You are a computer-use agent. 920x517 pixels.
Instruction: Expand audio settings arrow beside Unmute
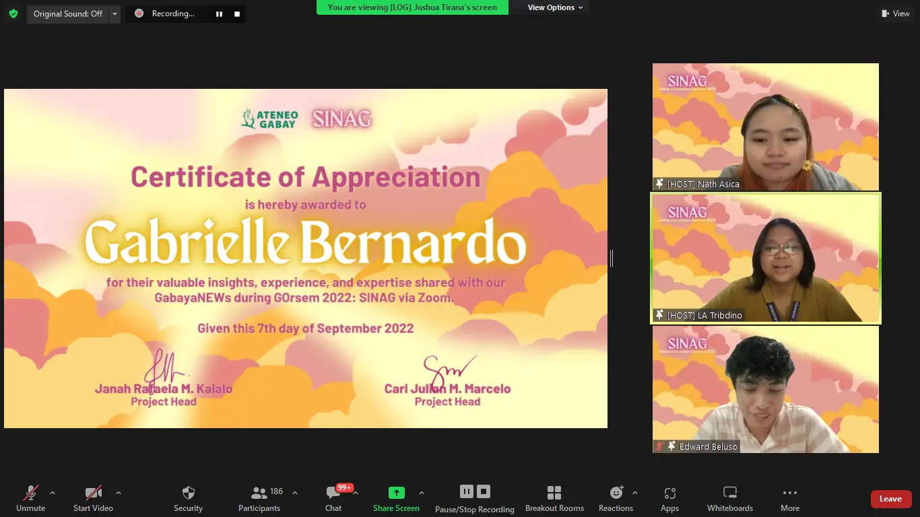(x=53, y=493)
